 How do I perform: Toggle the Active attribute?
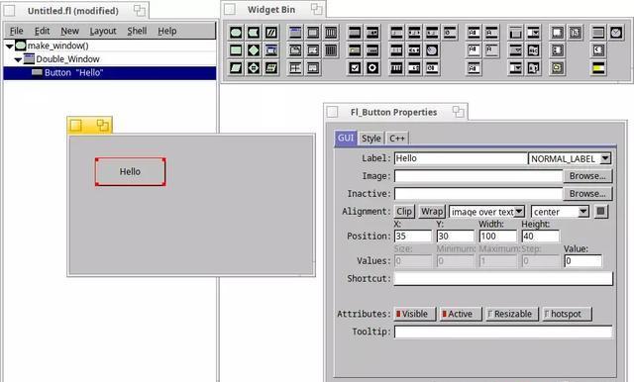pos(461,314)
